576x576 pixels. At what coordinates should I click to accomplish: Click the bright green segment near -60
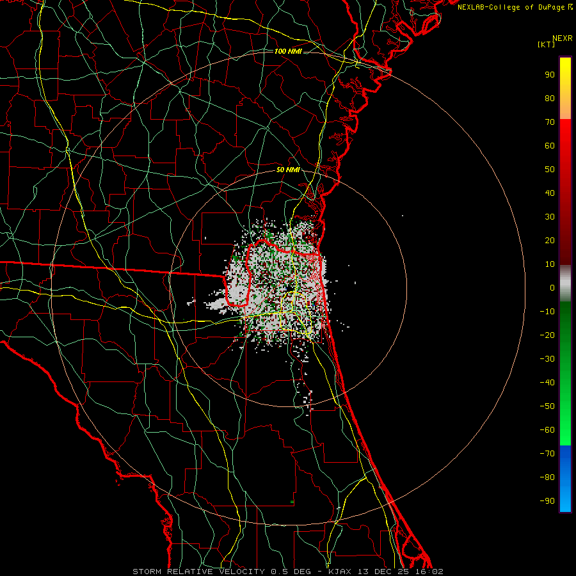click(x=565, y=430)
